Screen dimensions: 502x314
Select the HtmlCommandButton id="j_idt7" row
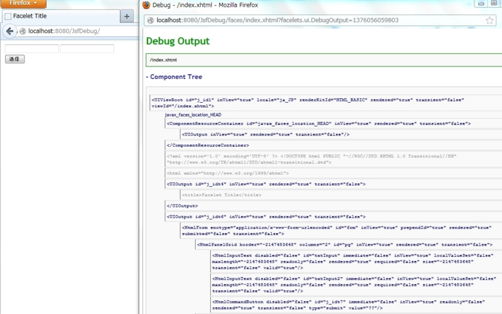coord(356,305)
